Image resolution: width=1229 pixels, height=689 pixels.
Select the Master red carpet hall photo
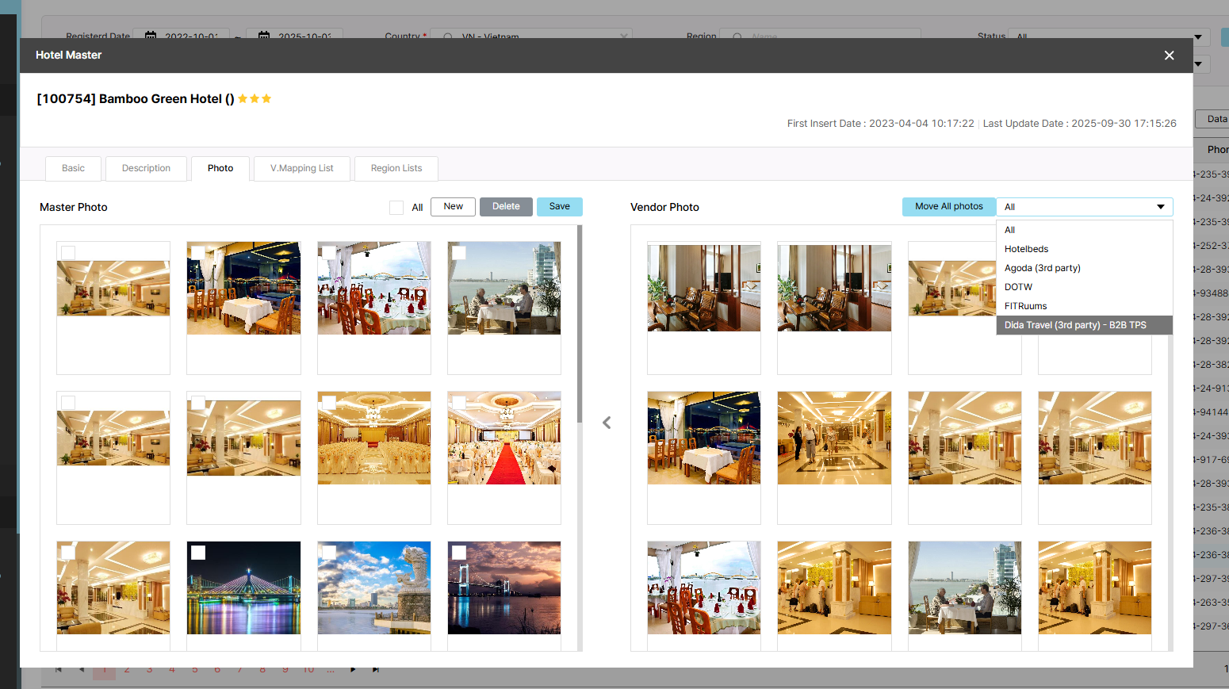[x=504, y=438]
